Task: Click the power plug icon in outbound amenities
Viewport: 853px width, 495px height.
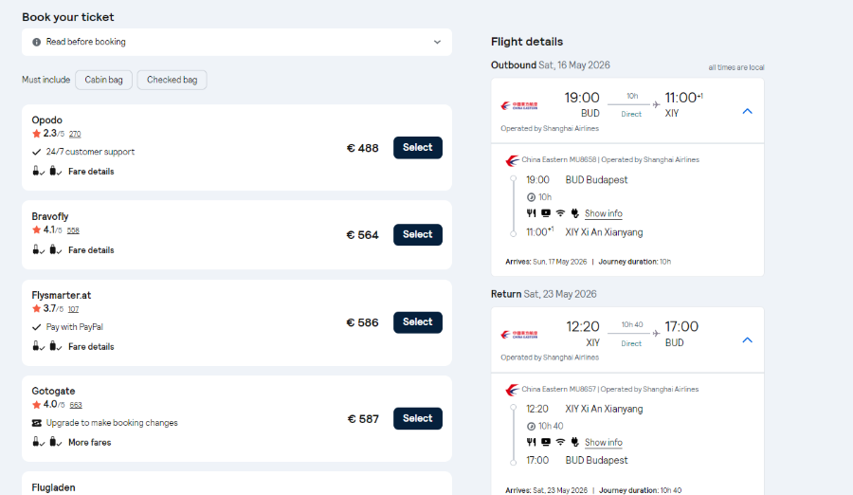Action: click(575, 213)
